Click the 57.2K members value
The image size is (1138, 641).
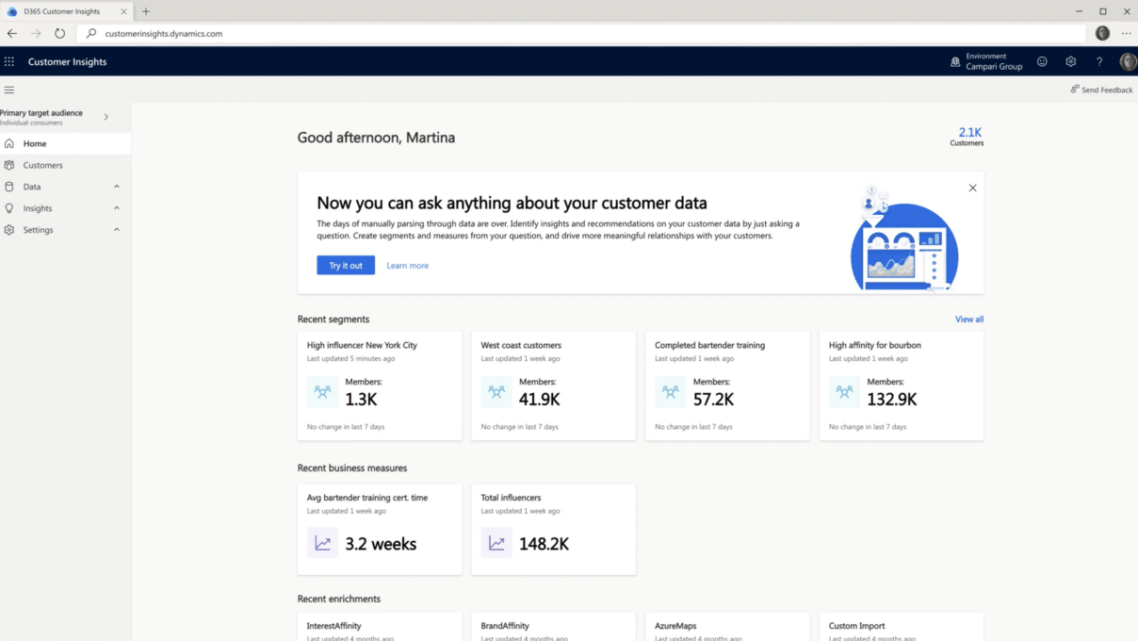713,400
